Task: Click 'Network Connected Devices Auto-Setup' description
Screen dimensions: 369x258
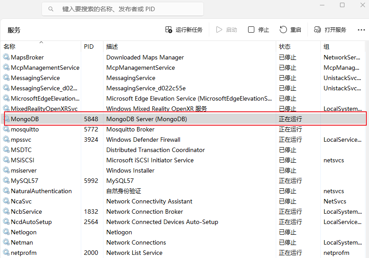Action: click(x=162, y=222)
